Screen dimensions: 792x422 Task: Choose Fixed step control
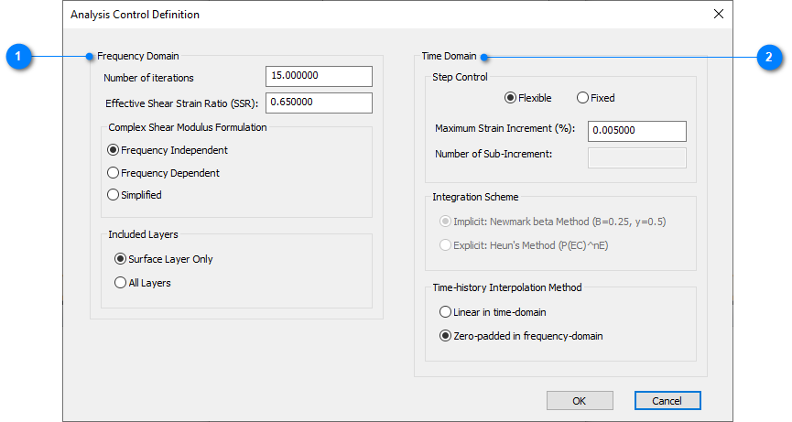595,98
